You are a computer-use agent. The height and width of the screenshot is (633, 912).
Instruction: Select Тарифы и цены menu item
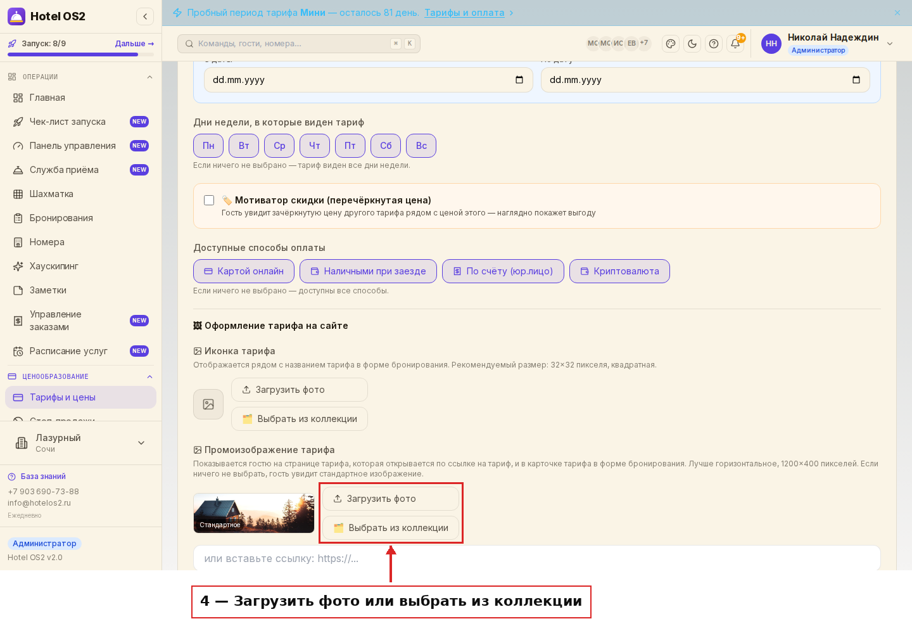point(81,397)
